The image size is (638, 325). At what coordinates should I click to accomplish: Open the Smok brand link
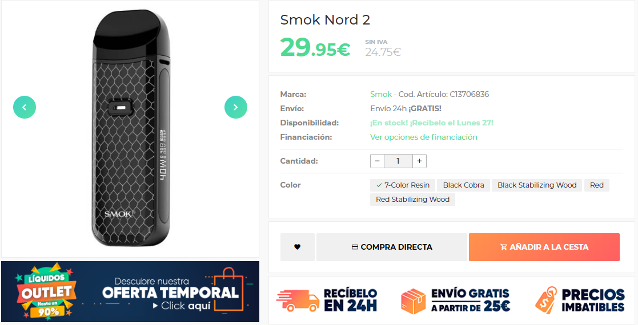coord(381,94)
